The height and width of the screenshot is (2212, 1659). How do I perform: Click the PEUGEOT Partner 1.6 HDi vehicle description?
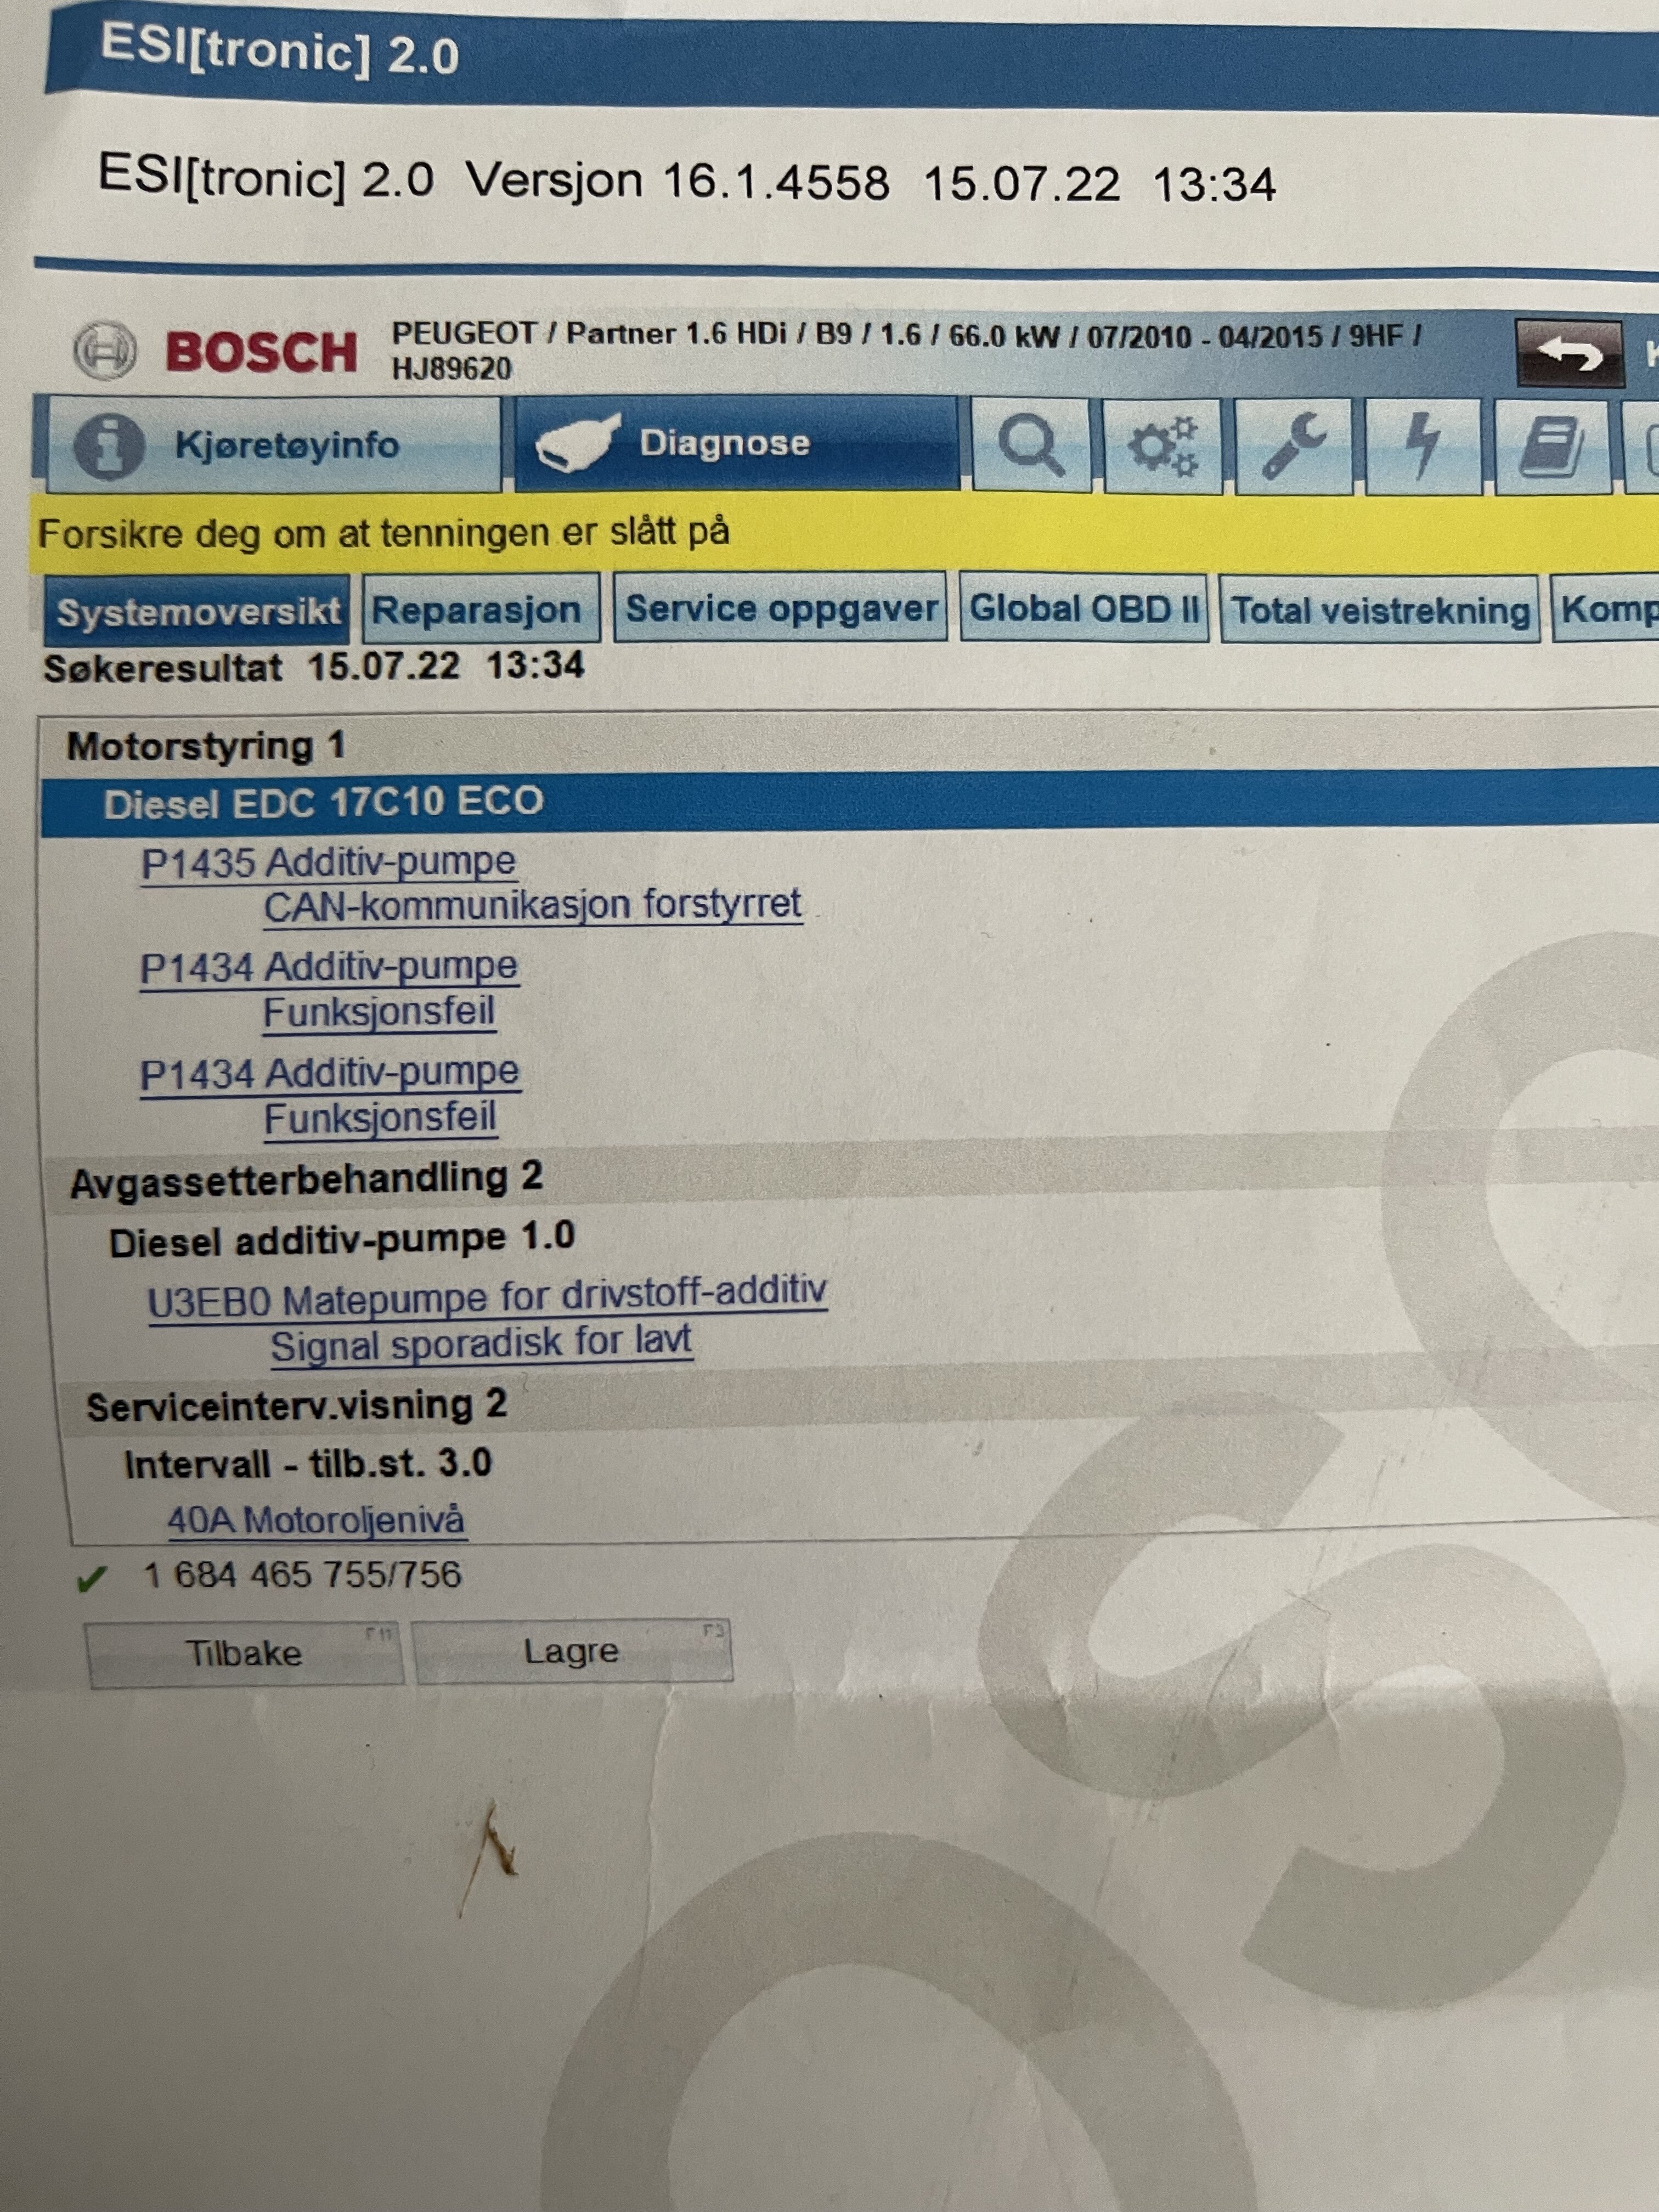point(906,335)
